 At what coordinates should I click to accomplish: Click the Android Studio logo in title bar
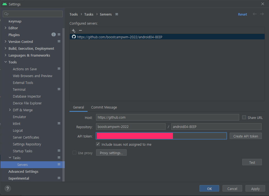click(x=5, y=4)
